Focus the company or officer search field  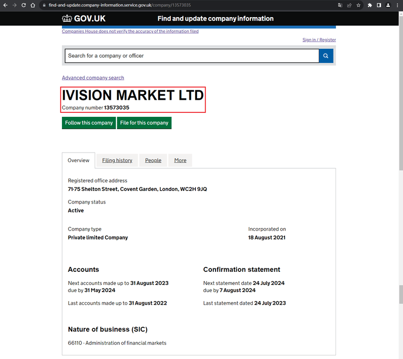pyautogui.click(x=192, y=56)
